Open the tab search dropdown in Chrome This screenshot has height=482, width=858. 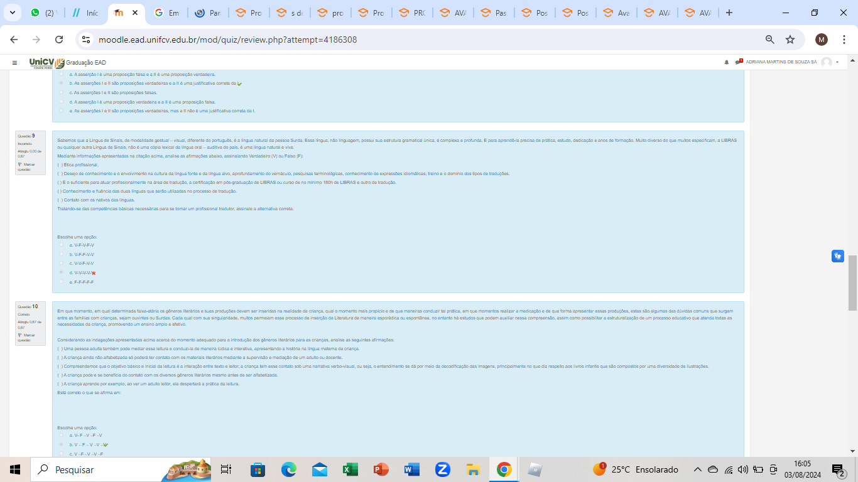12,13
